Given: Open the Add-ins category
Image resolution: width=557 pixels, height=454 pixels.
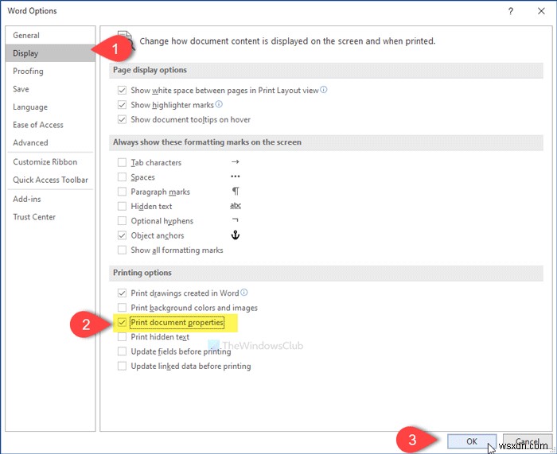Looking at the screenshot, I should point(50,199).
